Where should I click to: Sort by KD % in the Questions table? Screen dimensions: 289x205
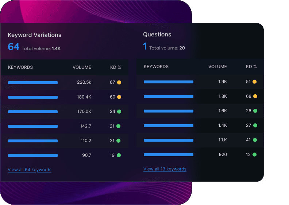[251, 67]
